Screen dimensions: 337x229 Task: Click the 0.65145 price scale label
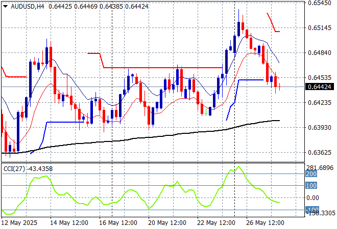(319, 28)
